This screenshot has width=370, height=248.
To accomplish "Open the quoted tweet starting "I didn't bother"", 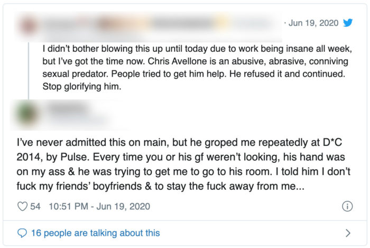I will [x=196, y=67].
